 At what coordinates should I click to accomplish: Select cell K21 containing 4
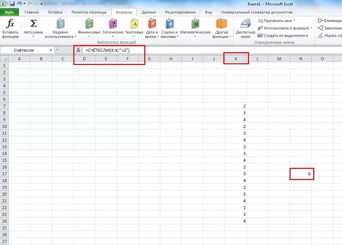(236, 201)
